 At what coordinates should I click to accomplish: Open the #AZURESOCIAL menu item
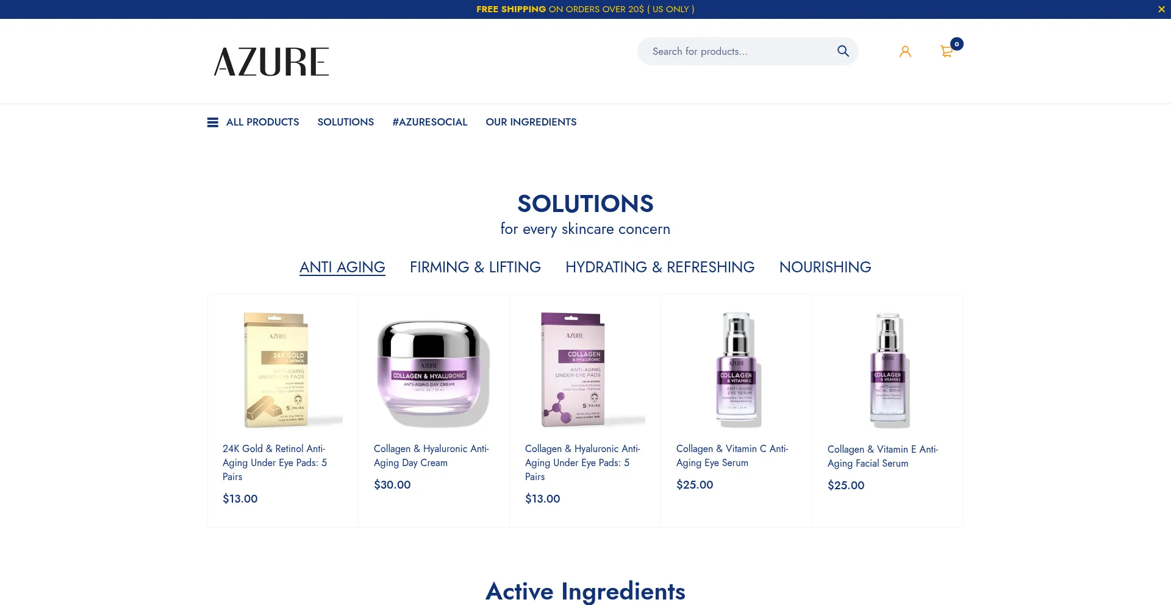click(430, 122)
